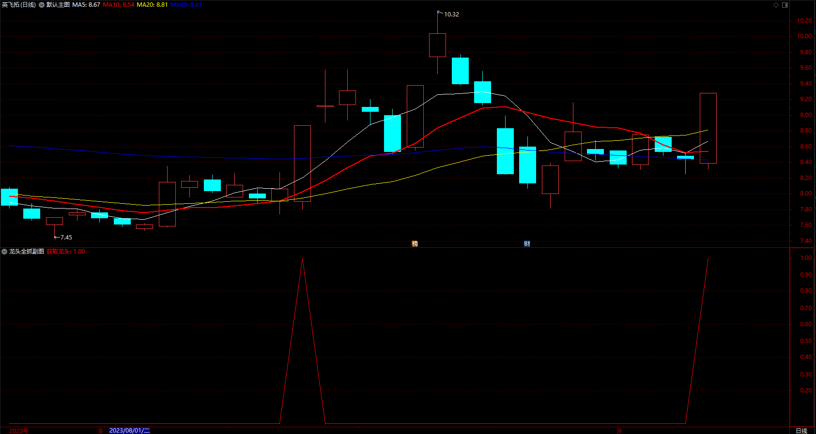Click the 10.32 high price annotation
The width and height of the screenshot is (816, 434).
point(451,15)
